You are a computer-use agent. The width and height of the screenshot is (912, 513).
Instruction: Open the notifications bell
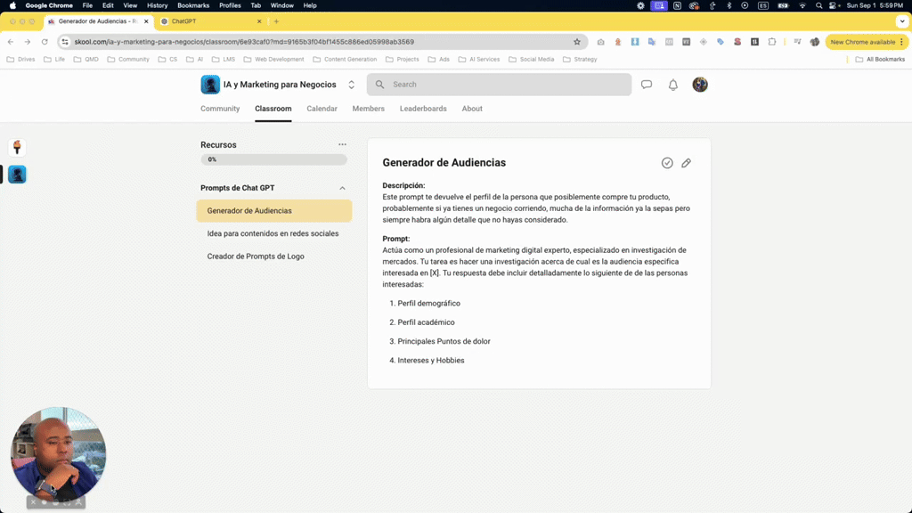pyautogui.click(x=673, y=85)
